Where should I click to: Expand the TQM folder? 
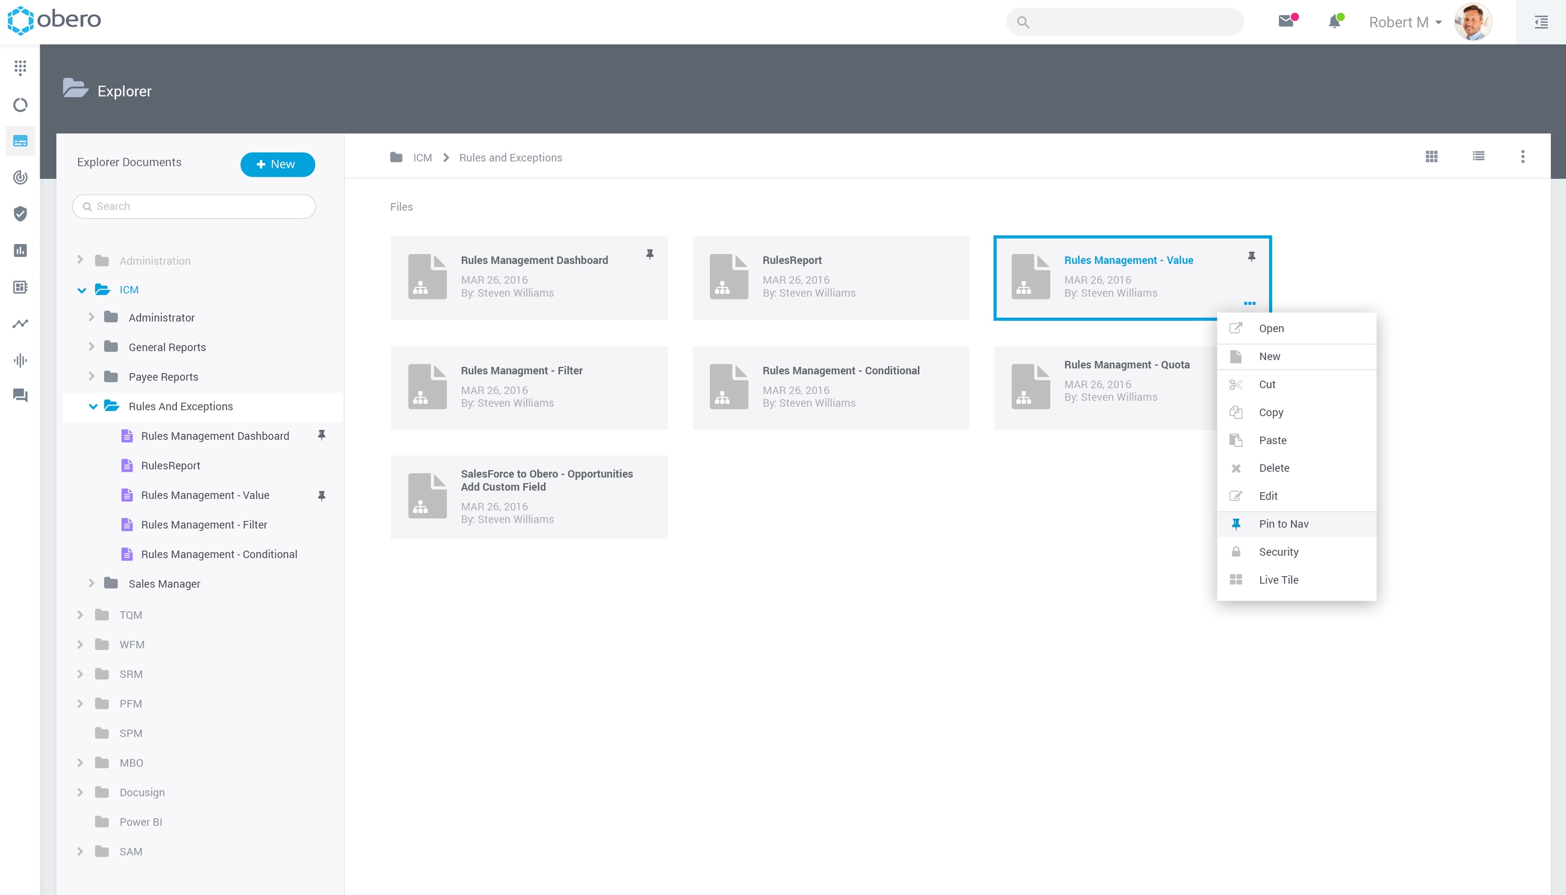click(80, 615)
